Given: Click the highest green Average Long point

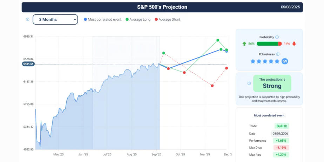Looking at the screenshot, I should tap(218, 40).
